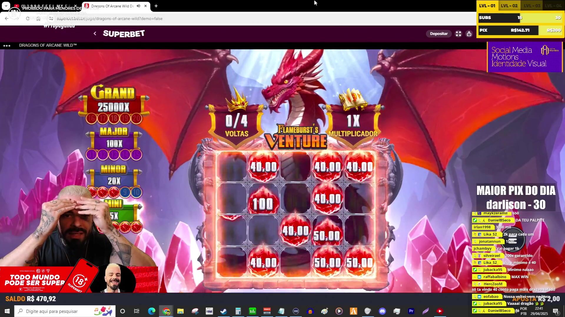565x317 pixels.
Task: Select the Dragons Of Arcane Wild tab
Action: (x=112, y=6)
